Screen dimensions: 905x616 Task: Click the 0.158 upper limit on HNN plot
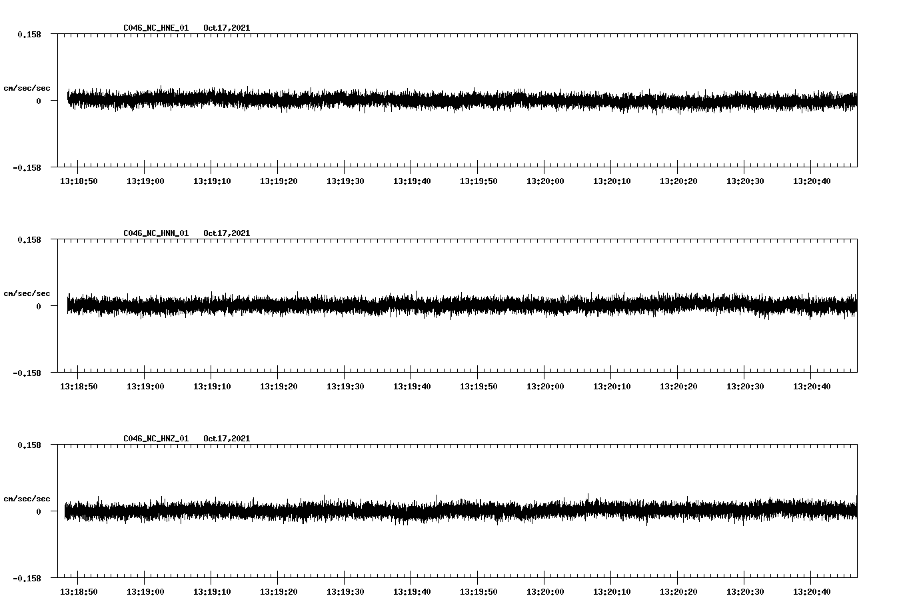click(29, 239)
